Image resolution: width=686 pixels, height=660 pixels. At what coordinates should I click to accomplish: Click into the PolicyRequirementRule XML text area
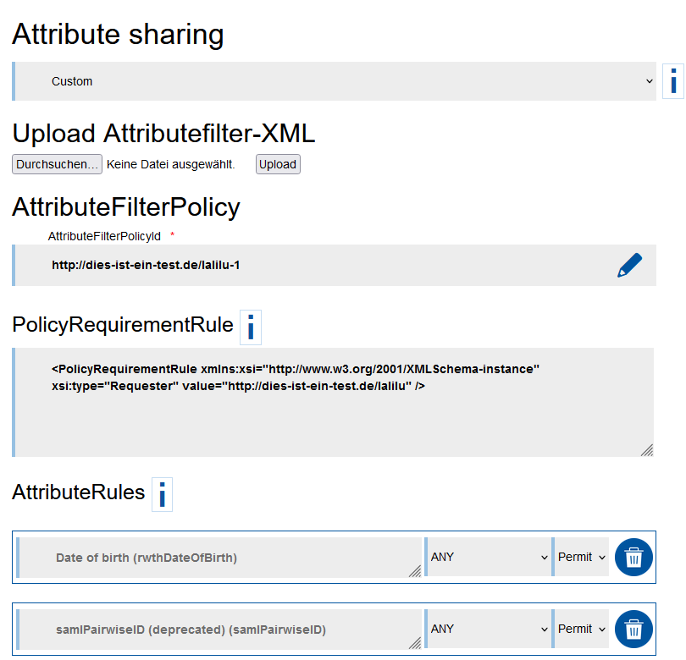coord(333,403)
